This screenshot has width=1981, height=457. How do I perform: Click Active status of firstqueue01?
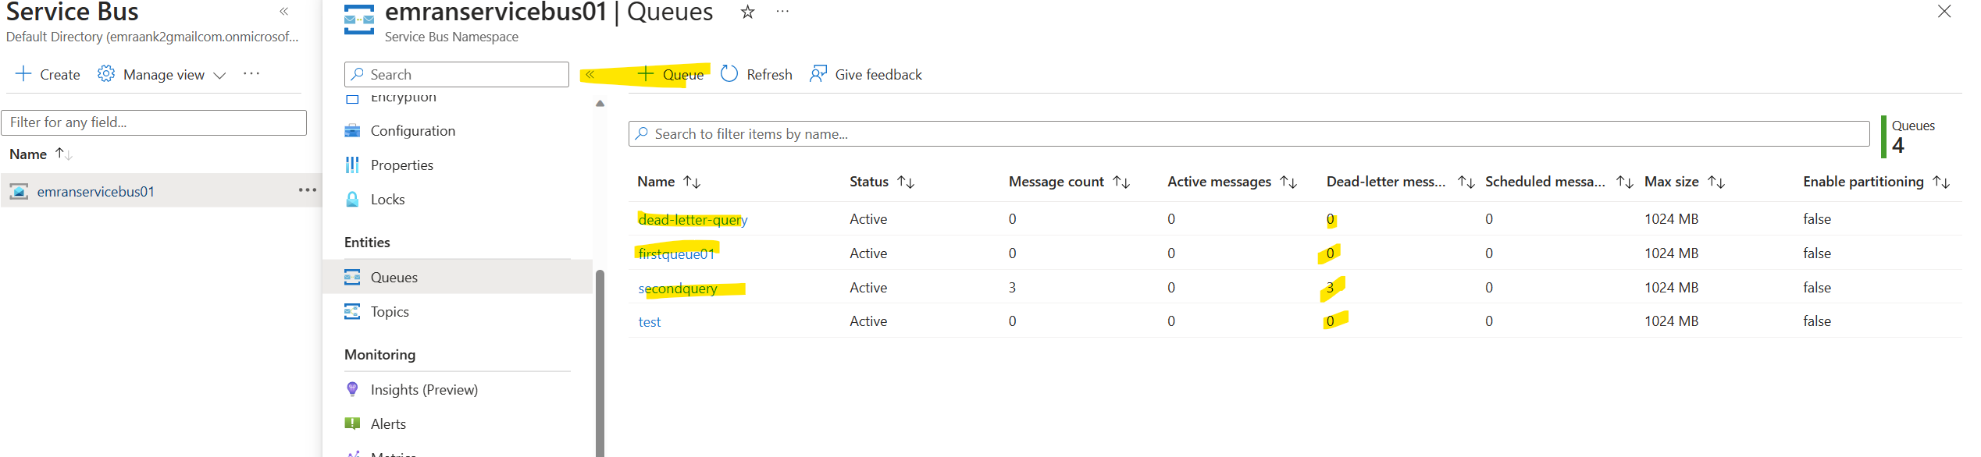tap(868, 253)
